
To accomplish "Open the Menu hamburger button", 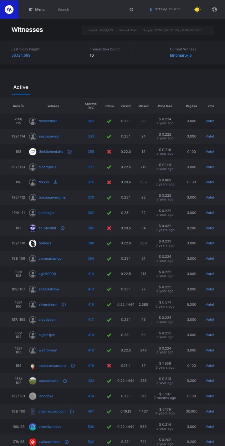I will (37, 9).
